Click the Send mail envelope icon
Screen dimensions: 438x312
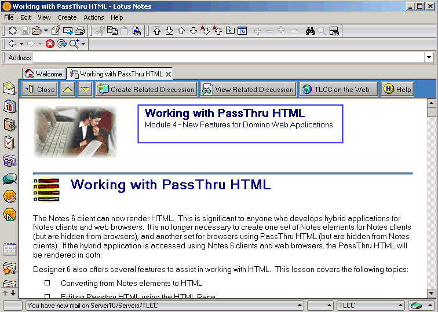tap(68, 31)
